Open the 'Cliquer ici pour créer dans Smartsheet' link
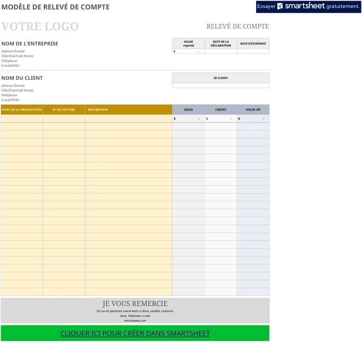Screen dimensions: 363x342 pos(135,334)
